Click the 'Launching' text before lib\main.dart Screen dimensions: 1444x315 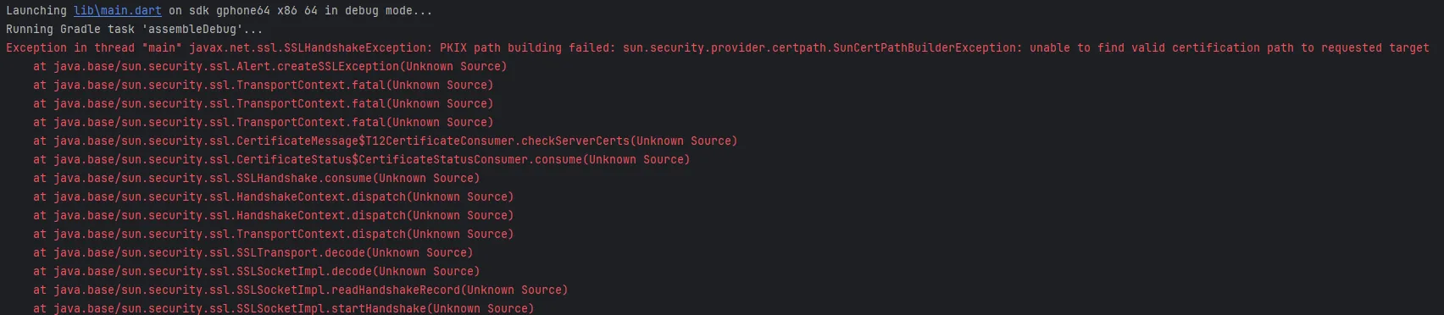[x=36, y=11]
